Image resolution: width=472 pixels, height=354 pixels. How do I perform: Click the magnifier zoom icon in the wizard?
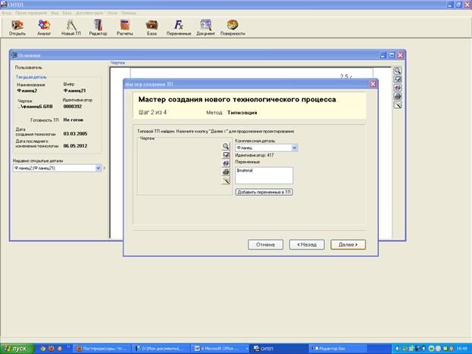tap(226, 146)
